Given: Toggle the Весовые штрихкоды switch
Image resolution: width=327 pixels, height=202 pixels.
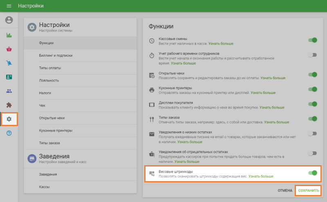Looking at the screenshot, I should click(x=313, y=173).
